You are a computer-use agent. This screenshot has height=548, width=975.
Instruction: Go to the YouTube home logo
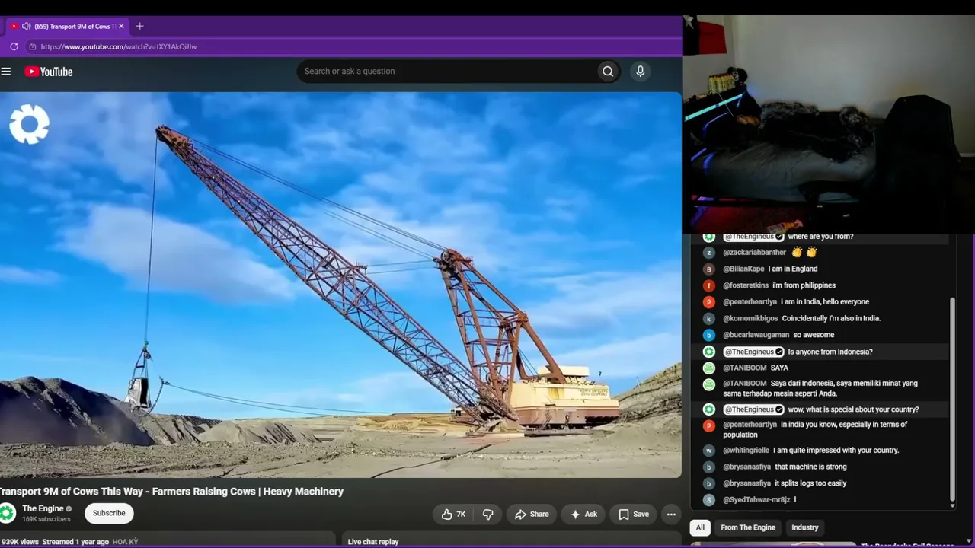(48, 72)
